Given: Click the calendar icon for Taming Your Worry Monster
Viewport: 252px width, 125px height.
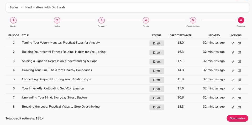Looking at the screenshot, I should click(x=239, y=43).
